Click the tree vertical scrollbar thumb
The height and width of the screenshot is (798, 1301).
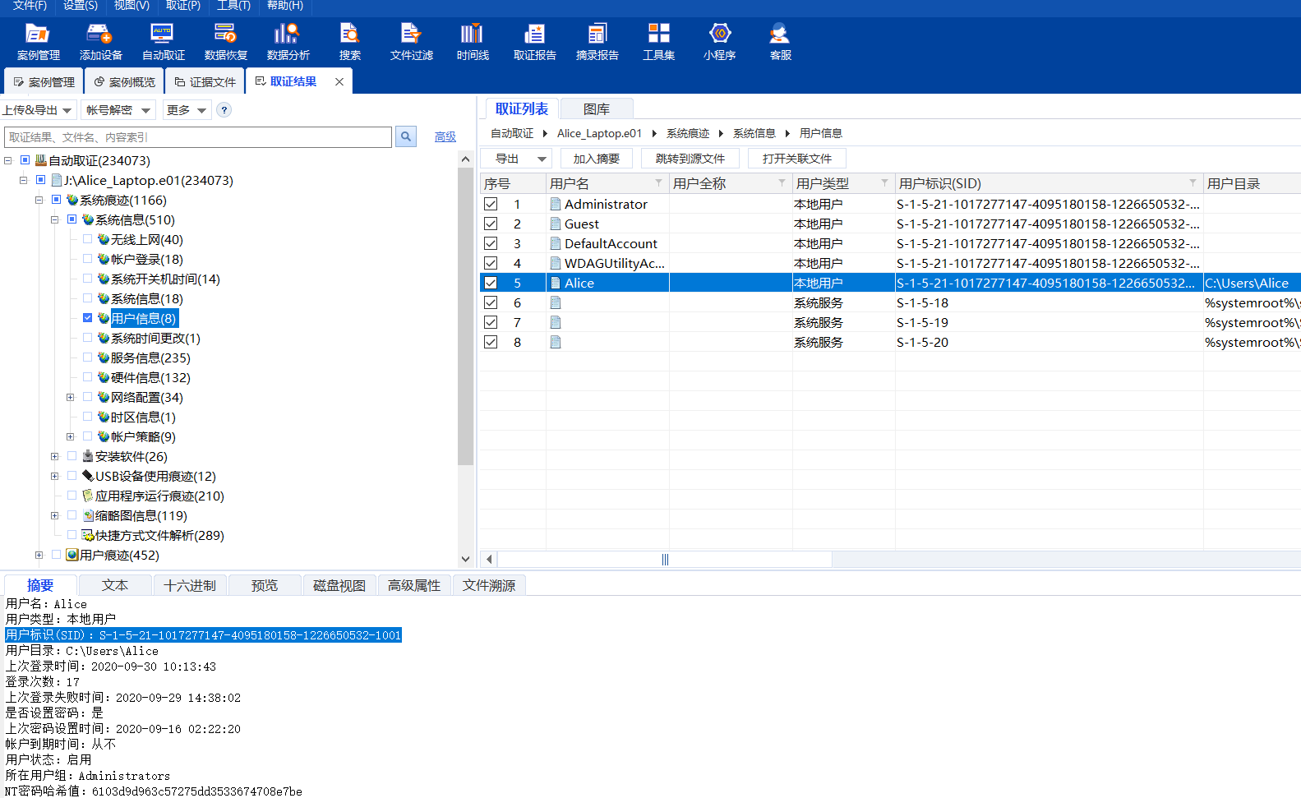(465, 316)
